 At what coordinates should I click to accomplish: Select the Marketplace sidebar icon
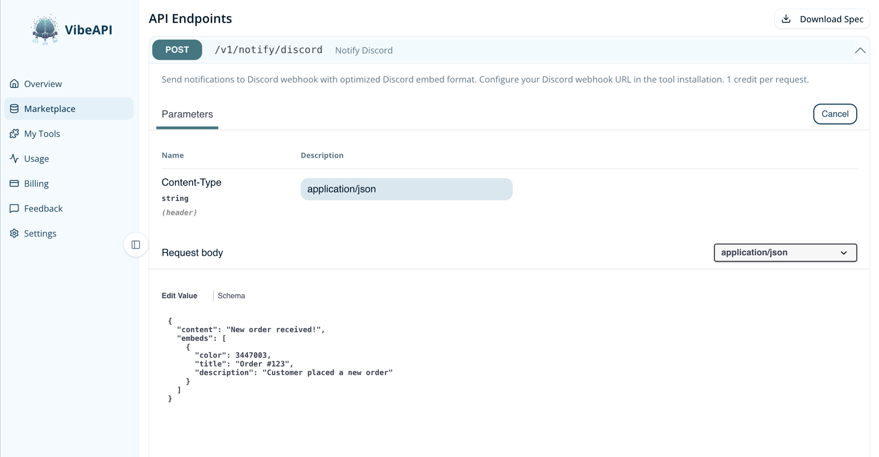(14, 108)
